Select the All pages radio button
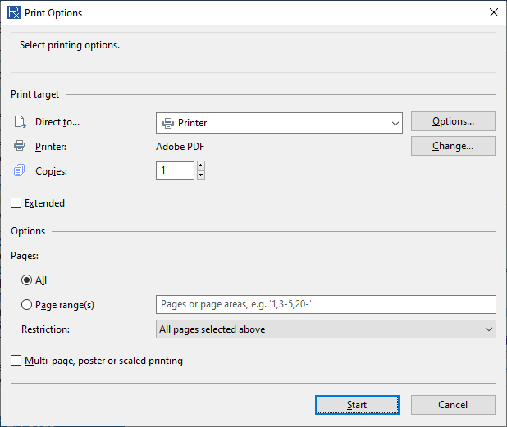This screenshot has width=507, height=427. point(26,280)
